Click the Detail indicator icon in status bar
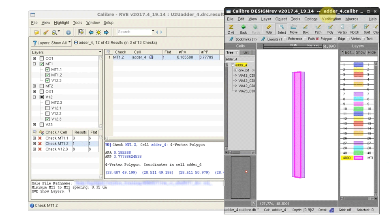This screenshot has width=389, height=219. (332, 210)
